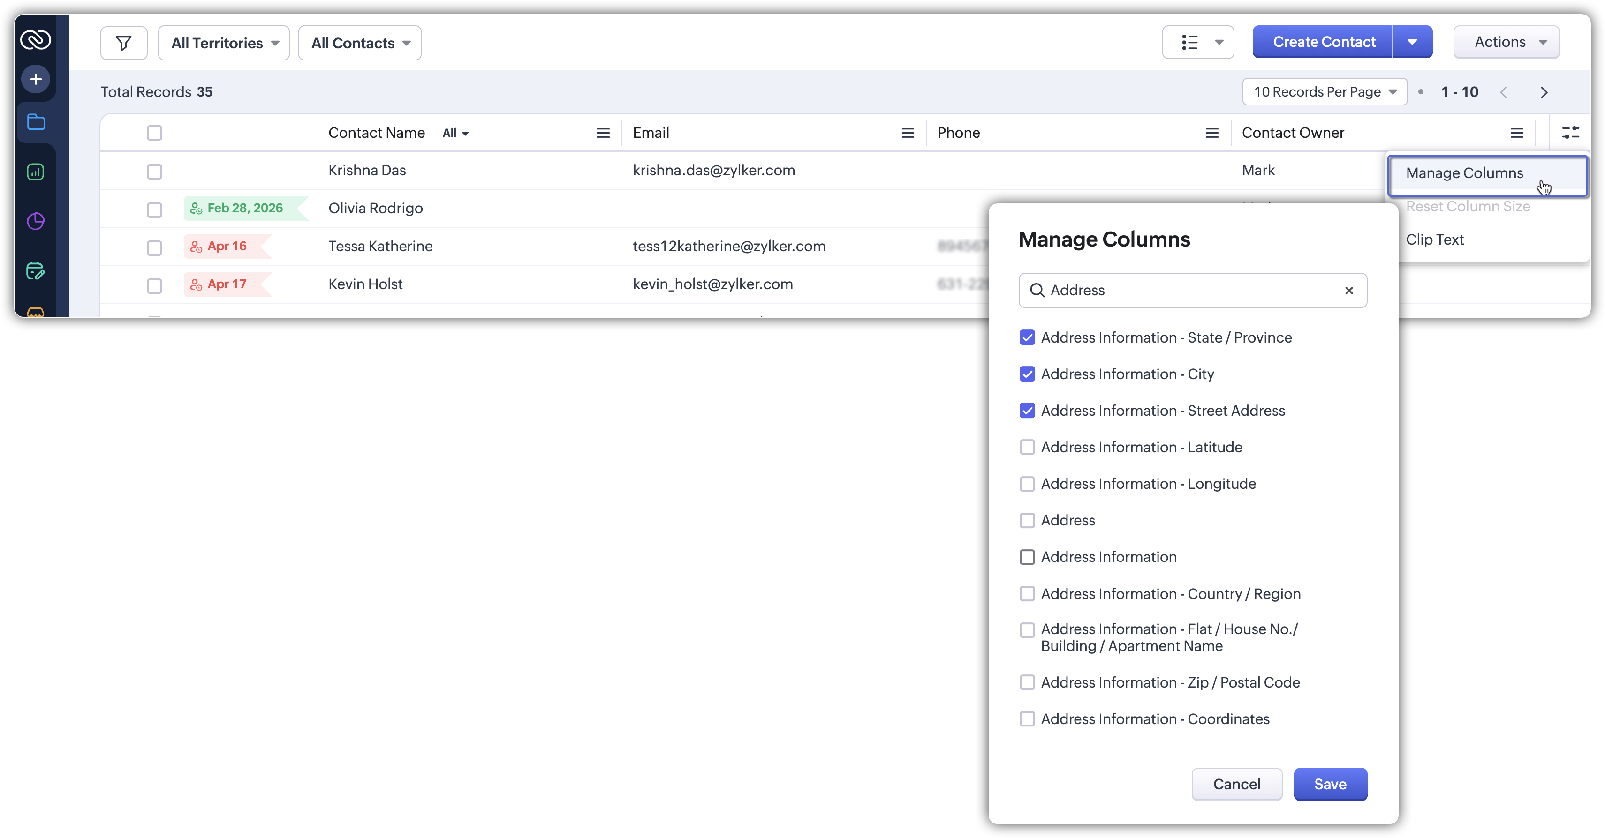
Task: Click the filter funnel icon
Action: [x=123, y=43]
